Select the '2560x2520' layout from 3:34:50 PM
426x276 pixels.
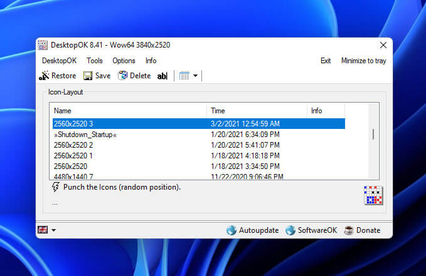199,166
